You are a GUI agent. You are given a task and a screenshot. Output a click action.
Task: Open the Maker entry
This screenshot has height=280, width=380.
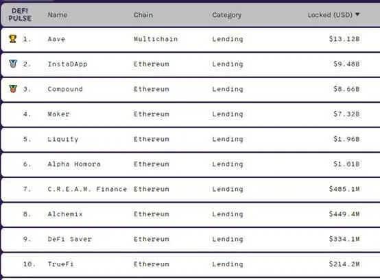point(59,114)
